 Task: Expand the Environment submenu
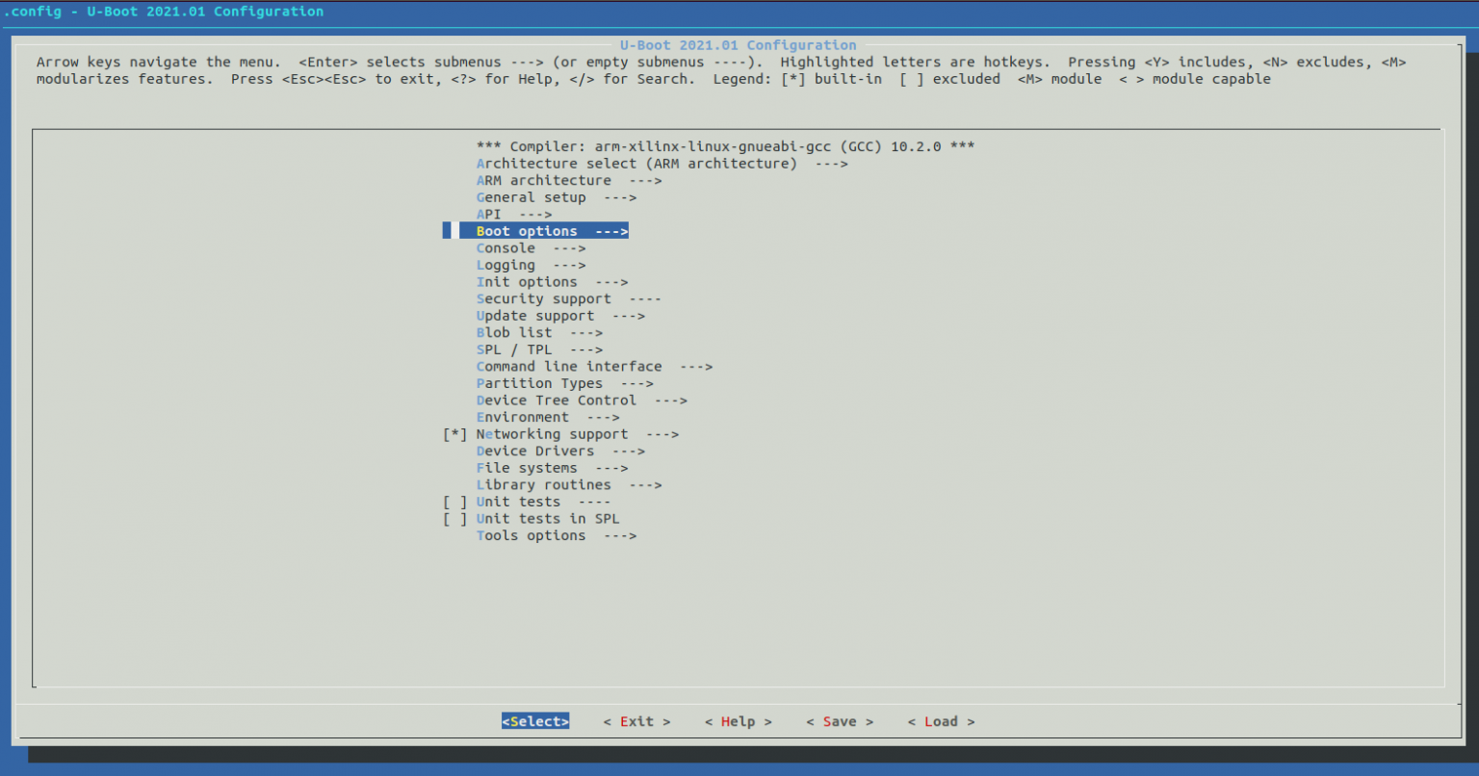[523, 417]
